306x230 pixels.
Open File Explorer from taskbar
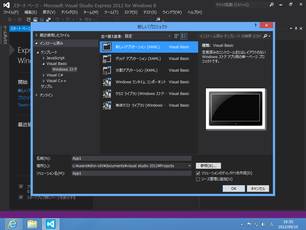pyautogui.click(x=32, y=224)
